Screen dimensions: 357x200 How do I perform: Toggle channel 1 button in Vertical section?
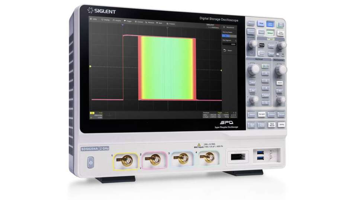tap(266, 66)
